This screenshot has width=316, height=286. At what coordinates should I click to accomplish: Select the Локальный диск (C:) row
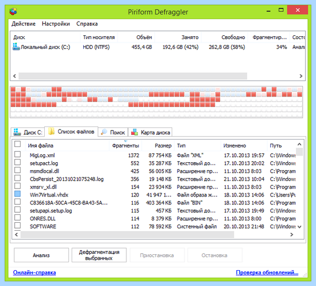(x=158, y=47)
